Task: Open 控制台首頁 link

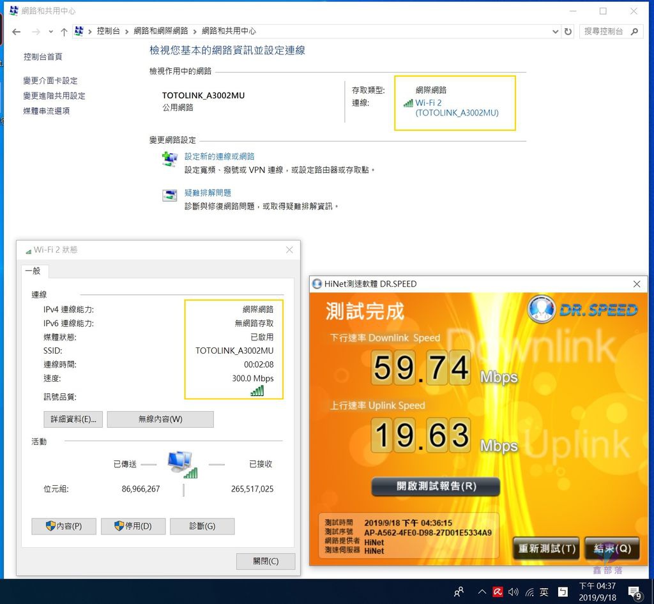Action: [x=43, y=57]
